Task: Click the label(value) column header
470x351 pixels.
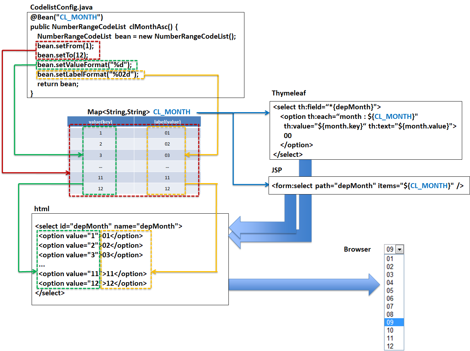Action: tap(167, 122)
